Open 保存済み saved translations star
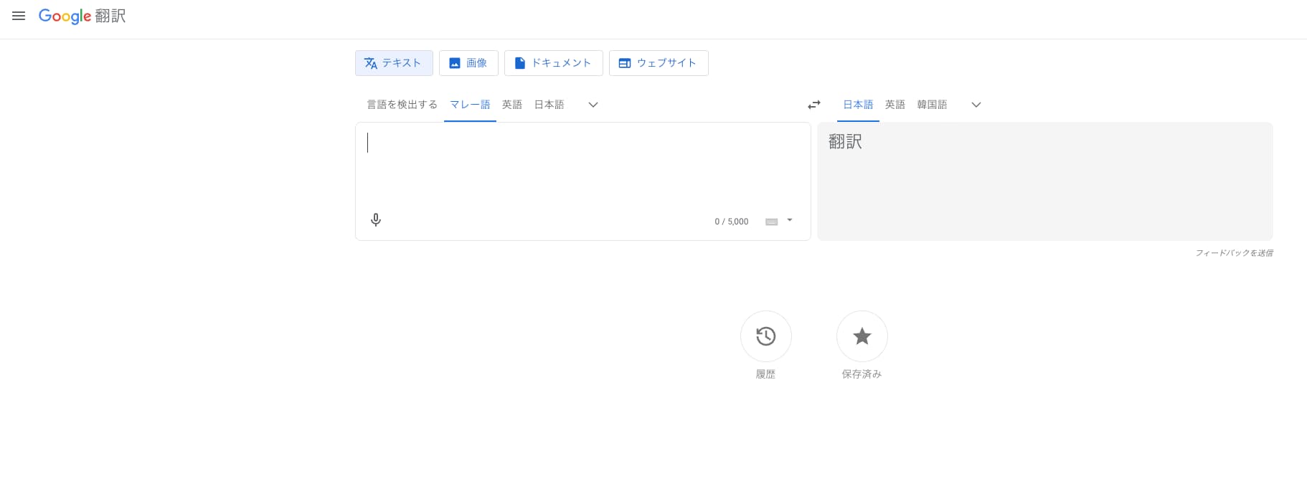Image resolution: width=1307 pixels, height=489 pixels. tap(862, 336)
